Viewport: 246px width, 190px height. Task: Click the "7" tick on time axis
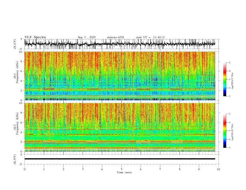pyautogui.click(x=160, y=169)
